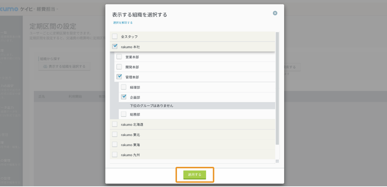
Task: Check the 全スタッフ checkbox
Action: point(115,37)
